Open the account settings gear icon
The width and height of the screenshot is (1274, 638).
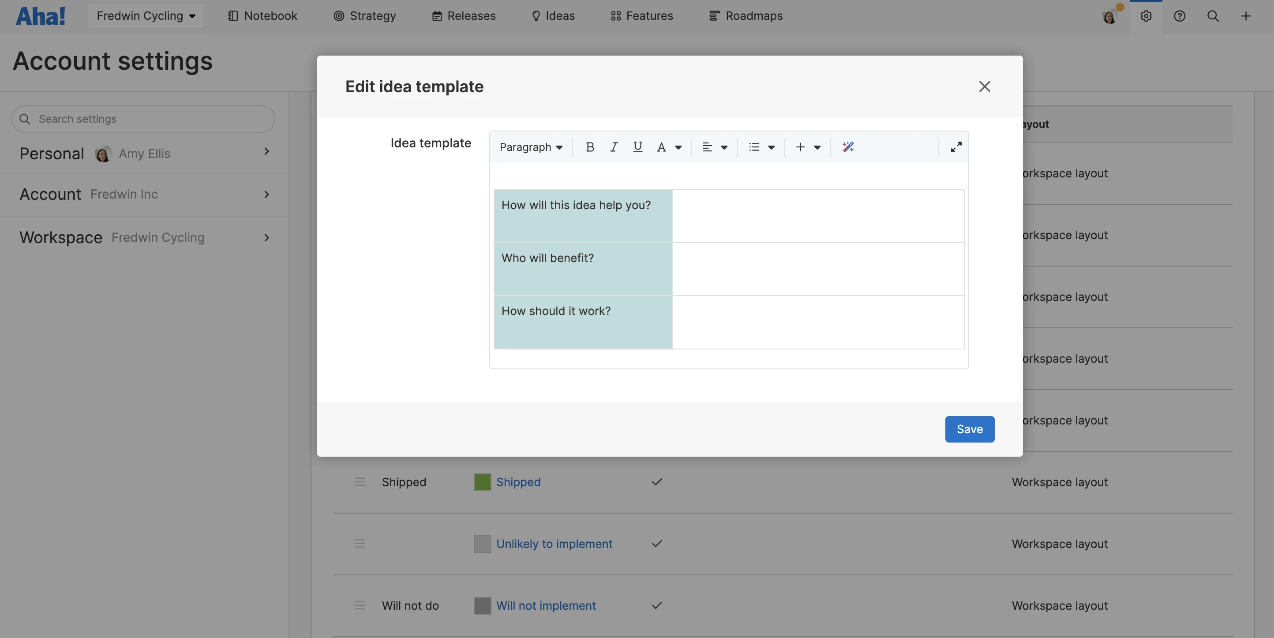tap(1146, 16)
